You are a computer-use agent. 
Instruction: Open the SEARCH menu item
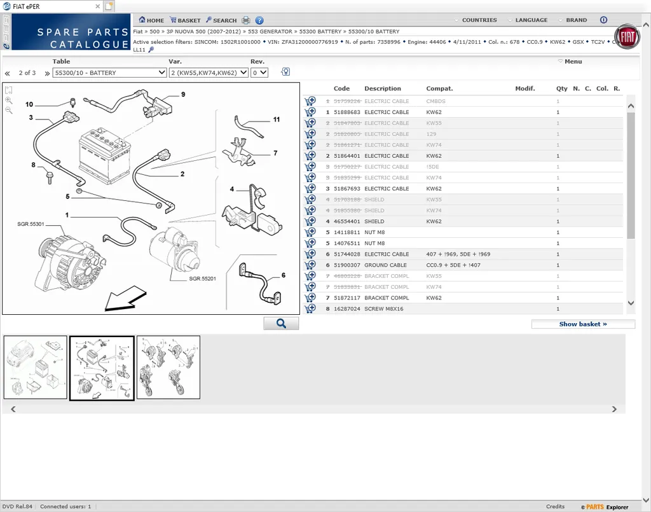tap(221, 20)
